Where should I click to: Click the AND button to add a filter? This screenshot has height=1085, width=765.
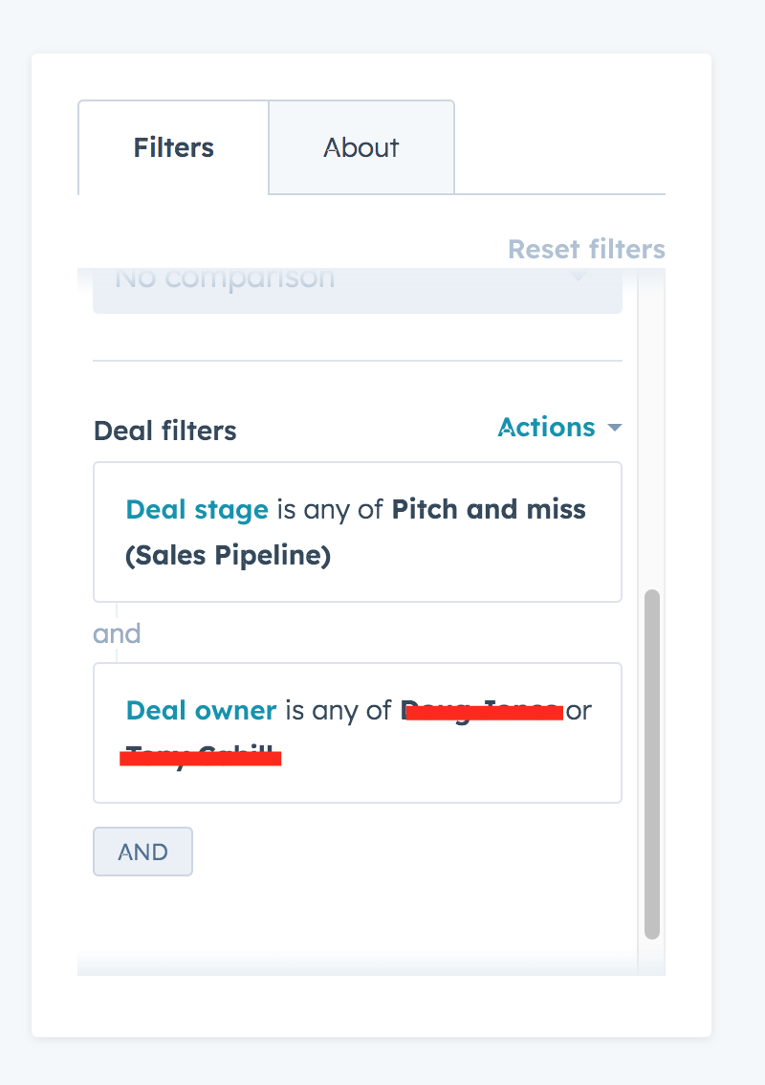click(142, 851)
